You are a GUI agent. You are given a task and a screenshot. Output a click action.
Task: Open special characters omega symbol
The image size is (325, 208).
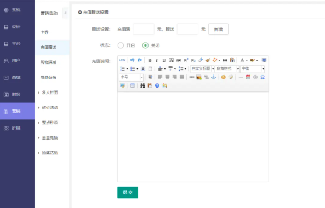(x=263, y=77)
